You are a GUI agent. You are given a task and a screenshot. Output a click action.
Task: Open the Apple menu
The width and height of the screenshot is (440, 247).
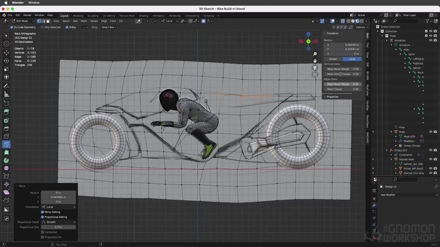[x=6, y=2]
